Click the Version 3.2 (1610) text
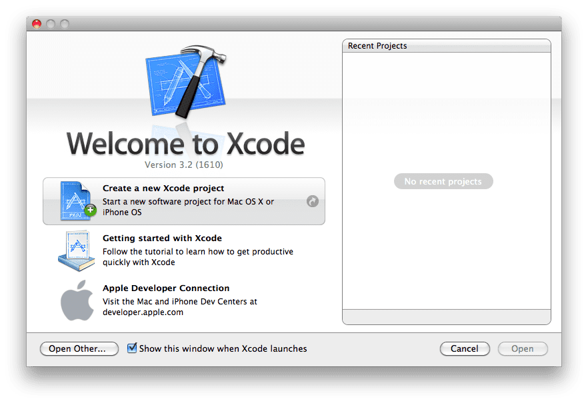588x403 pixels. (184, 165)
